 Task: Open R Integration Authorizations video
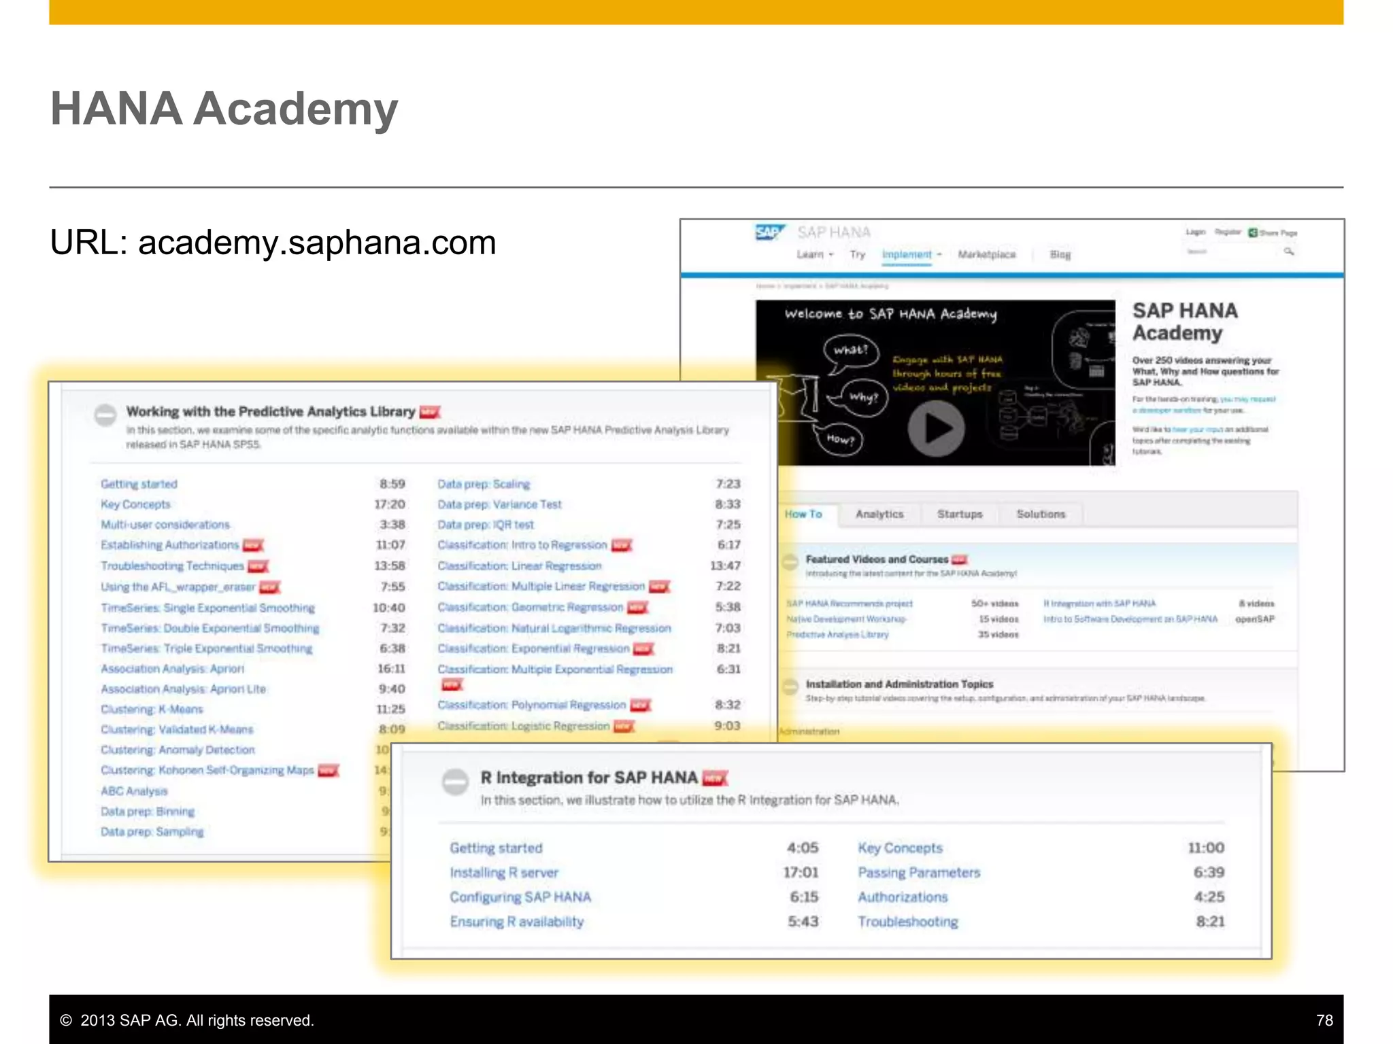pos(903,897)
